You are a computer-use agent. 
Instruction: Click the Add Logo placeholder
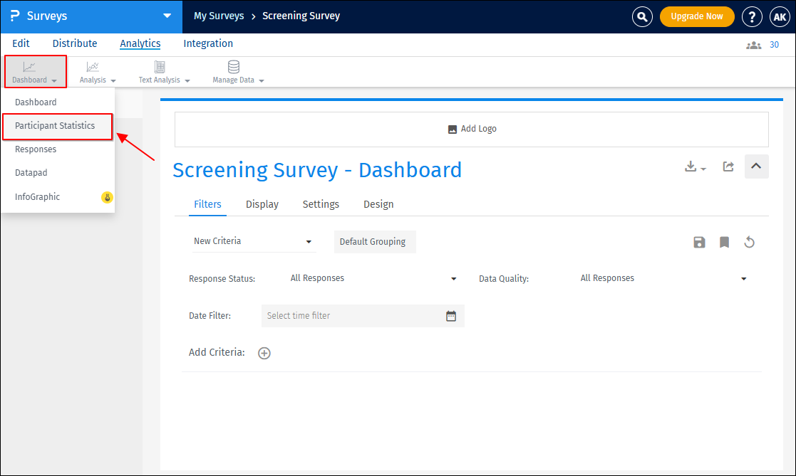472,129
